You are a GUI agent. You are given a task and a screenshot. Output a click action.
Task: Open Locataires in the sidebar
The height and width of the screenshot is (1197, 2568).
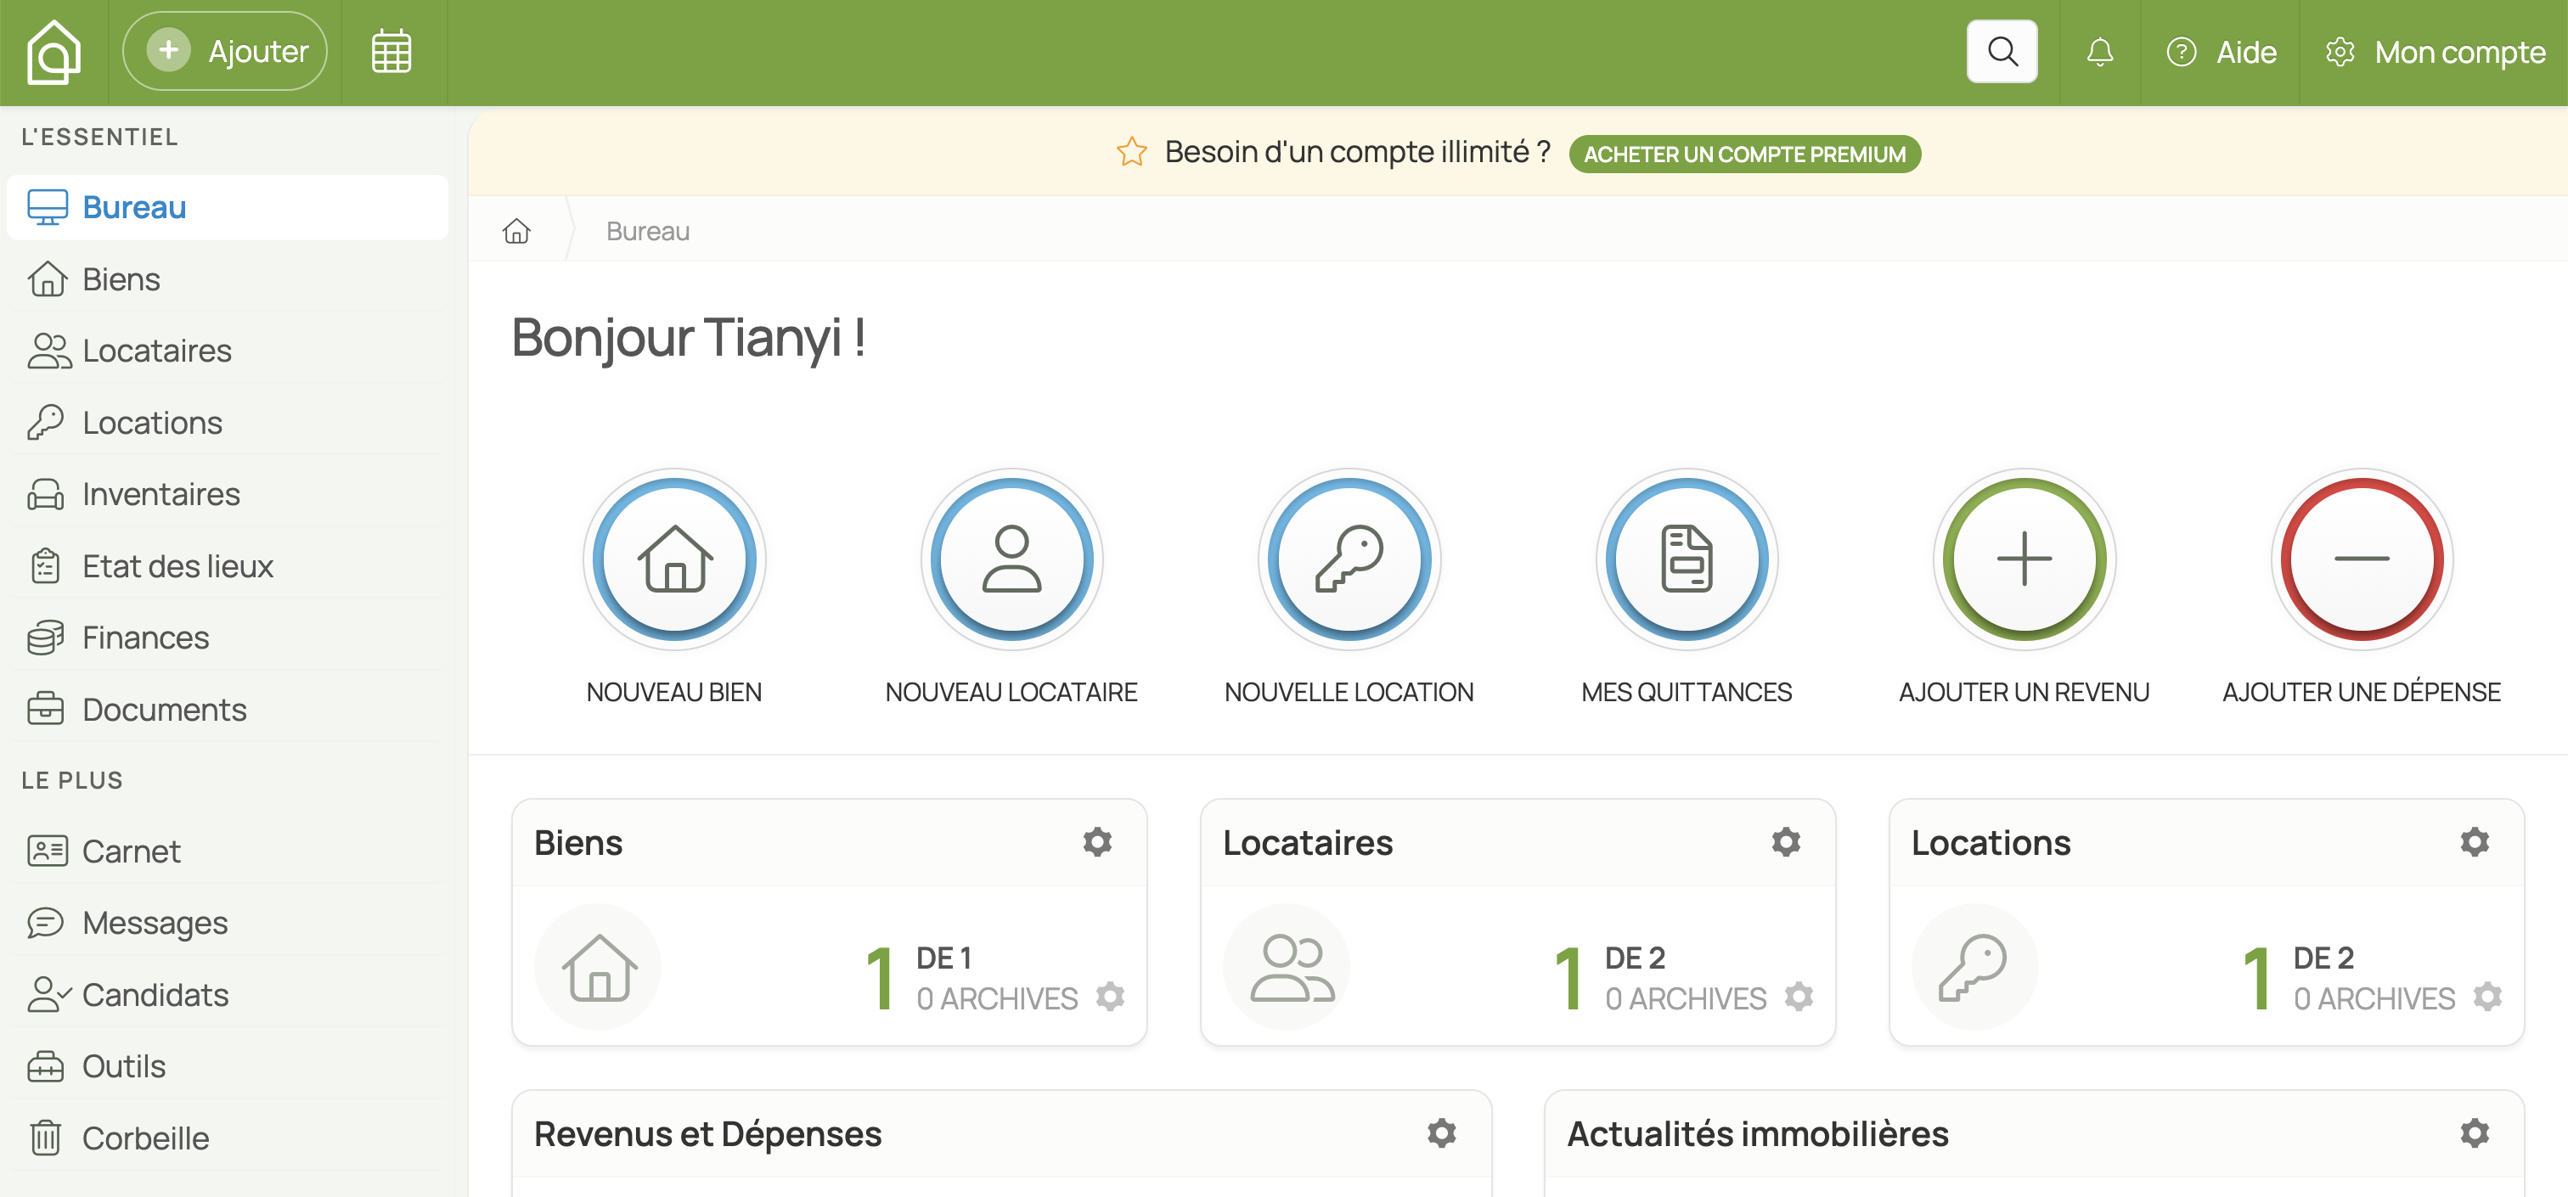(x=228, y=351)
